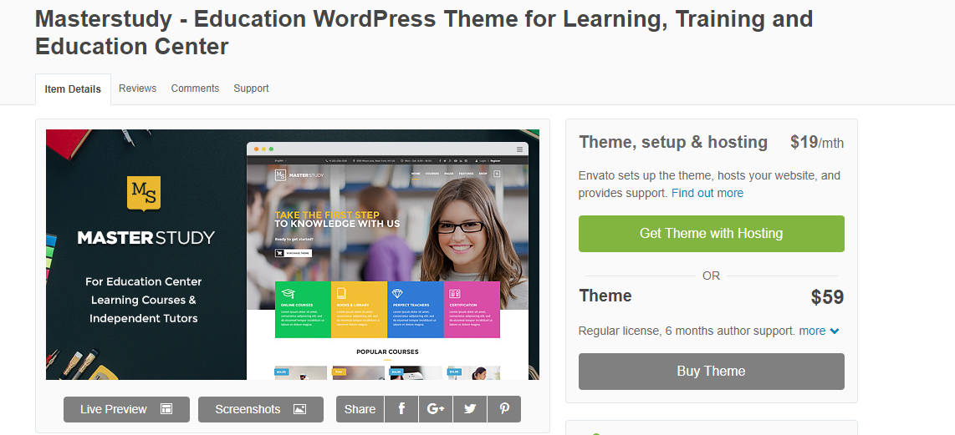
Task: Share on Facebook icon
Action: click(401, 409)
